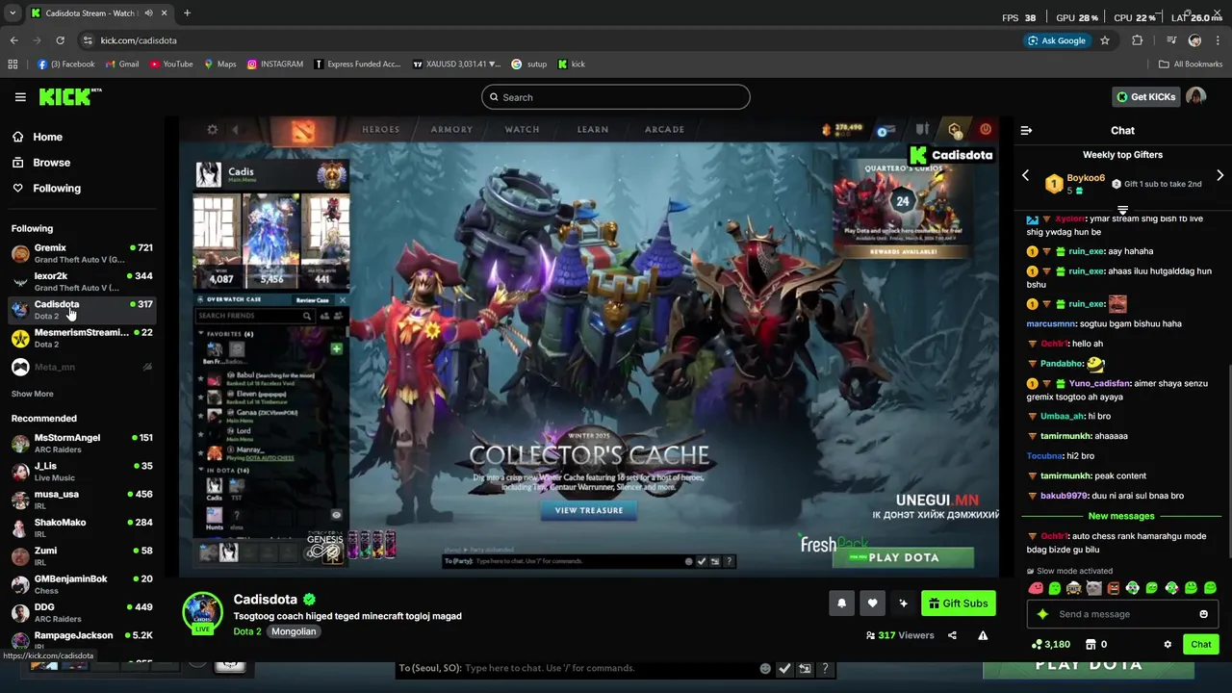Open a new browser tab
The width and height of the screenshot is (1232, 693).
coord(187,13)
